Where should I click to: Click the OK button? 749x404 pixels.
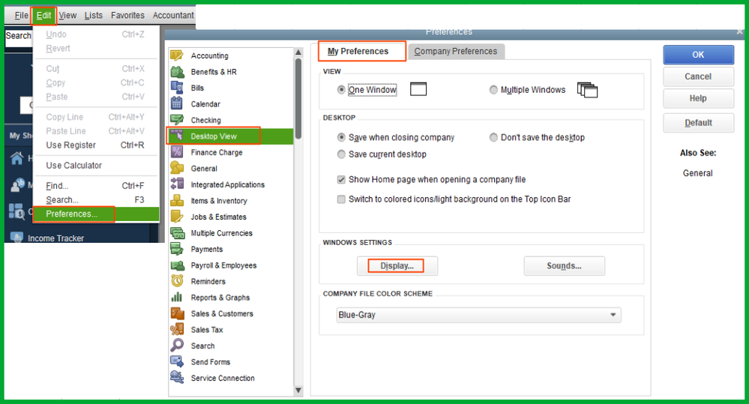698,55
